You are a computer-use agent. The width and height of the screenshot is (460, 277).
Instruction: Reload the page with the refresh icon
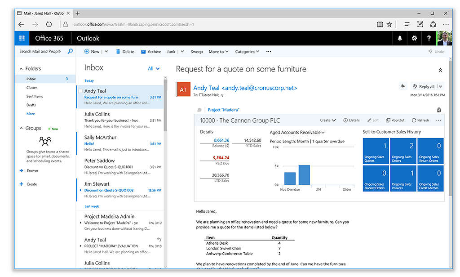point(49,24)
